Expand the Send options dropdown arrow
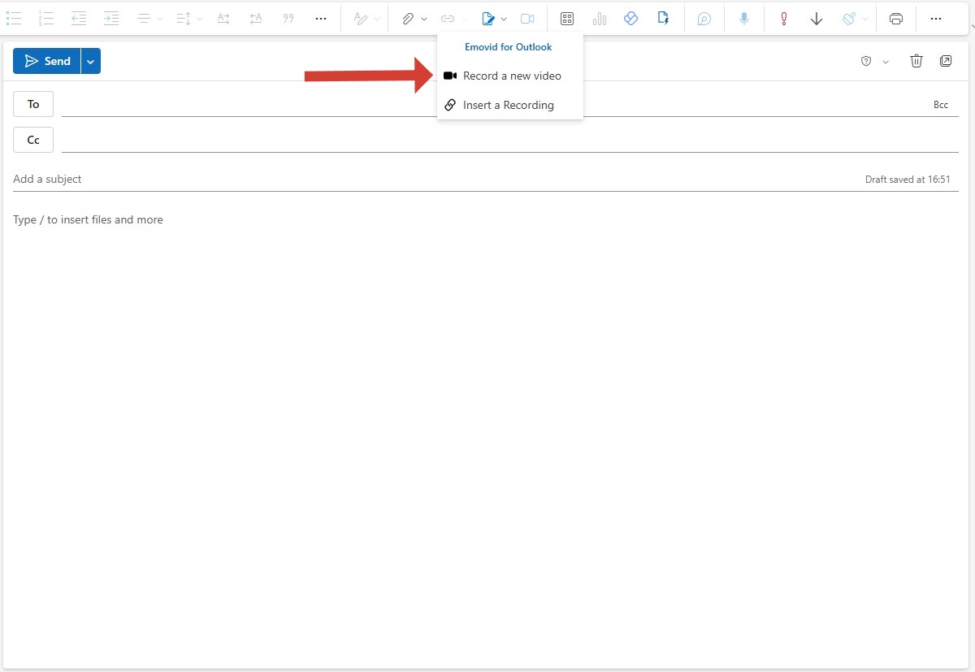The image size is (975, 672). click(x=90, y=61)
